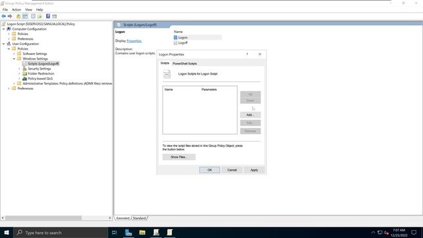Select the Software Settings tree item
Viewport: 423px width, 238px height.
35,54
